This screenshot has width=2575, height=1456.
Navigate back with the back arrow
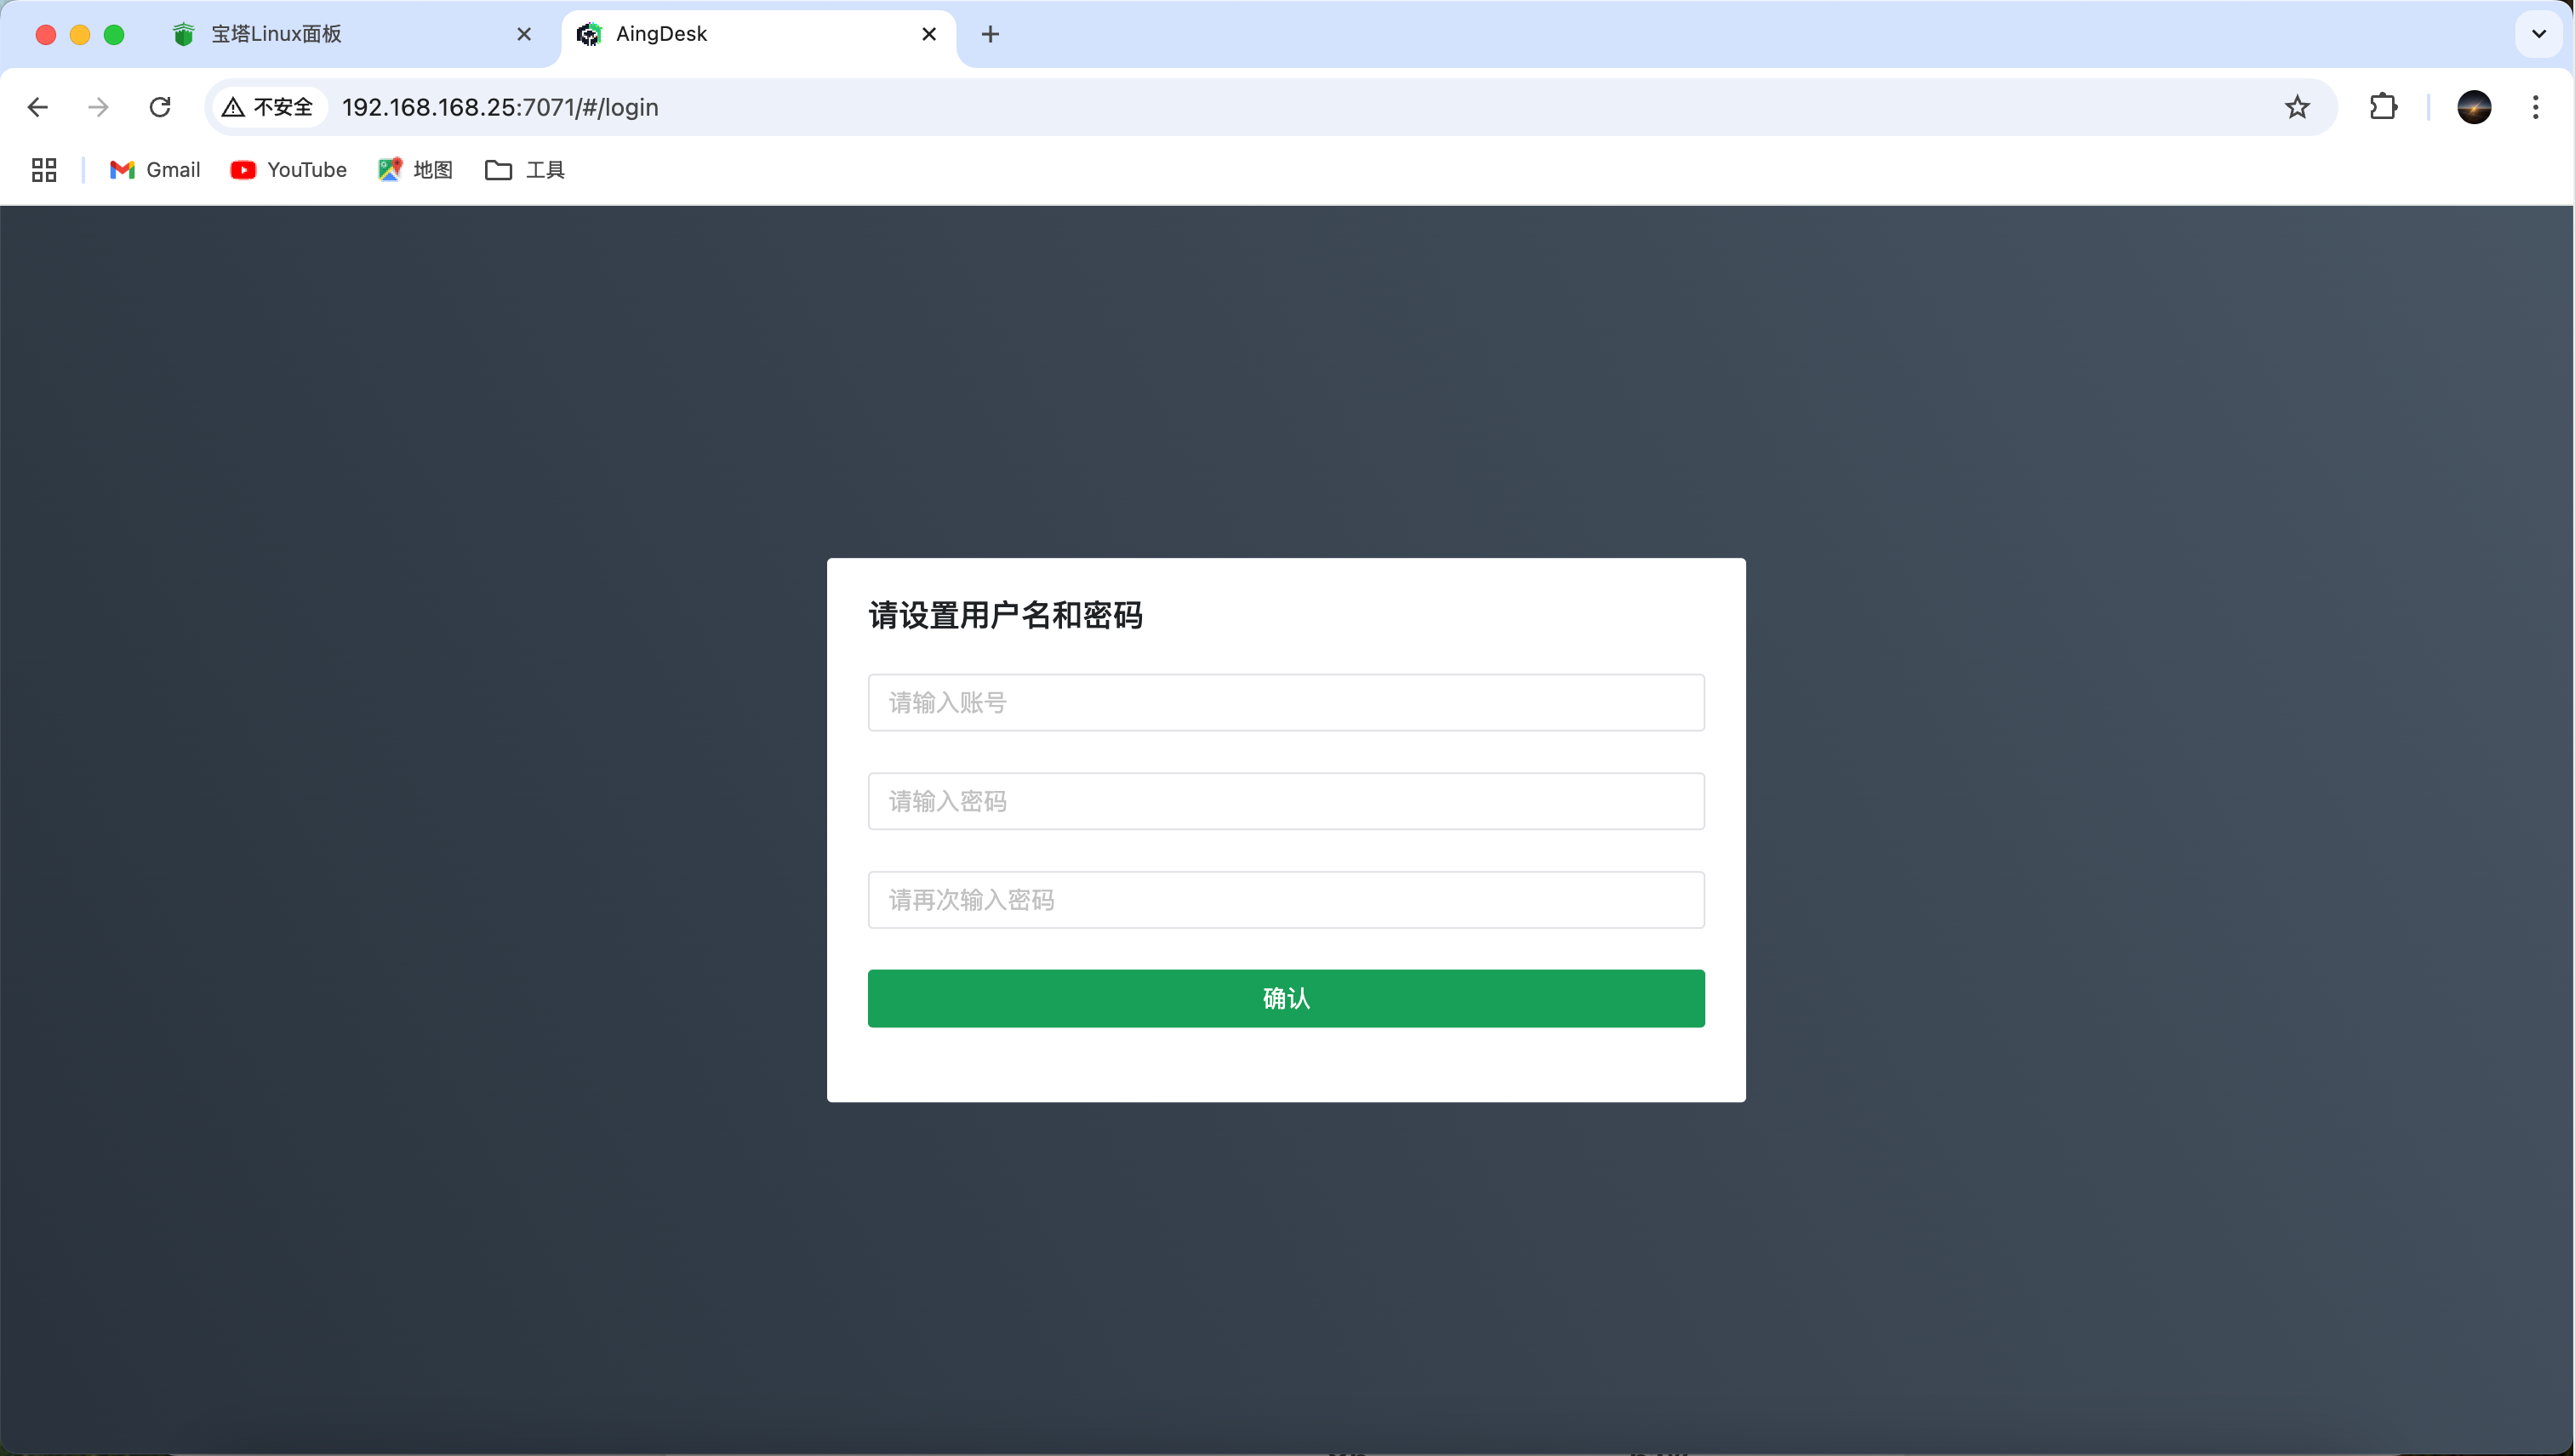(37, 107)
